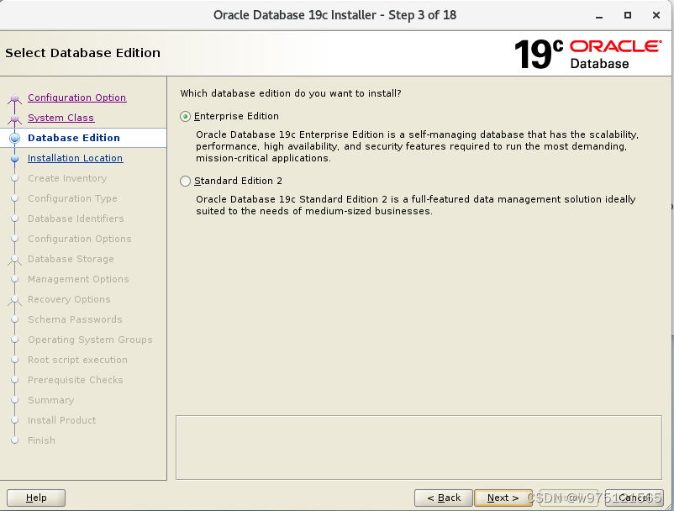The height and width of the screenshot is (511, 674).
Task: Click the step marker next to Configuration Option
Action: point(13,97)
